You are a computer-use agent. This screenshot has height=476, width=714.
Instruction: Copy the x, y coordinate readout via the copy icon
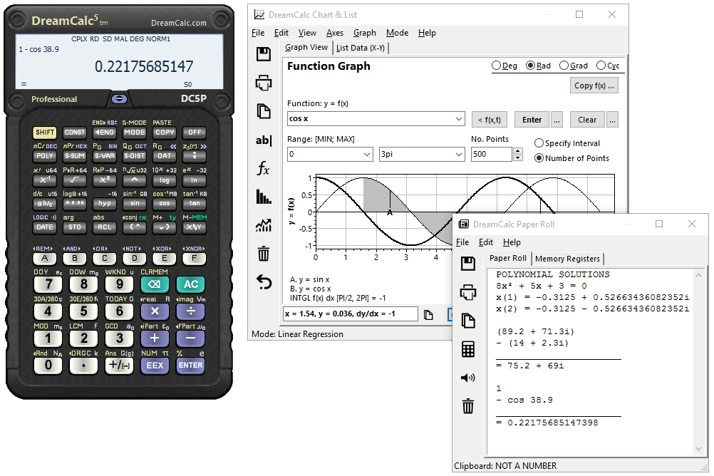tap(428, 315)
